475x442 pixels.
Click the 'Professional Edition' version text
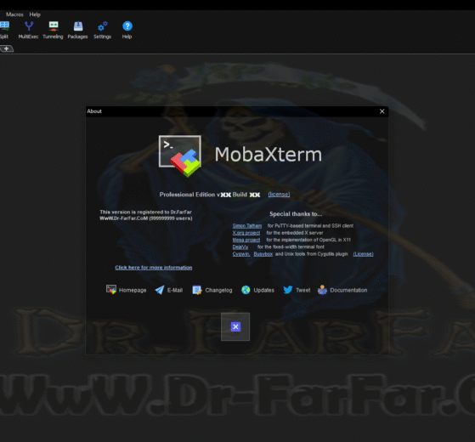(210, 195)
